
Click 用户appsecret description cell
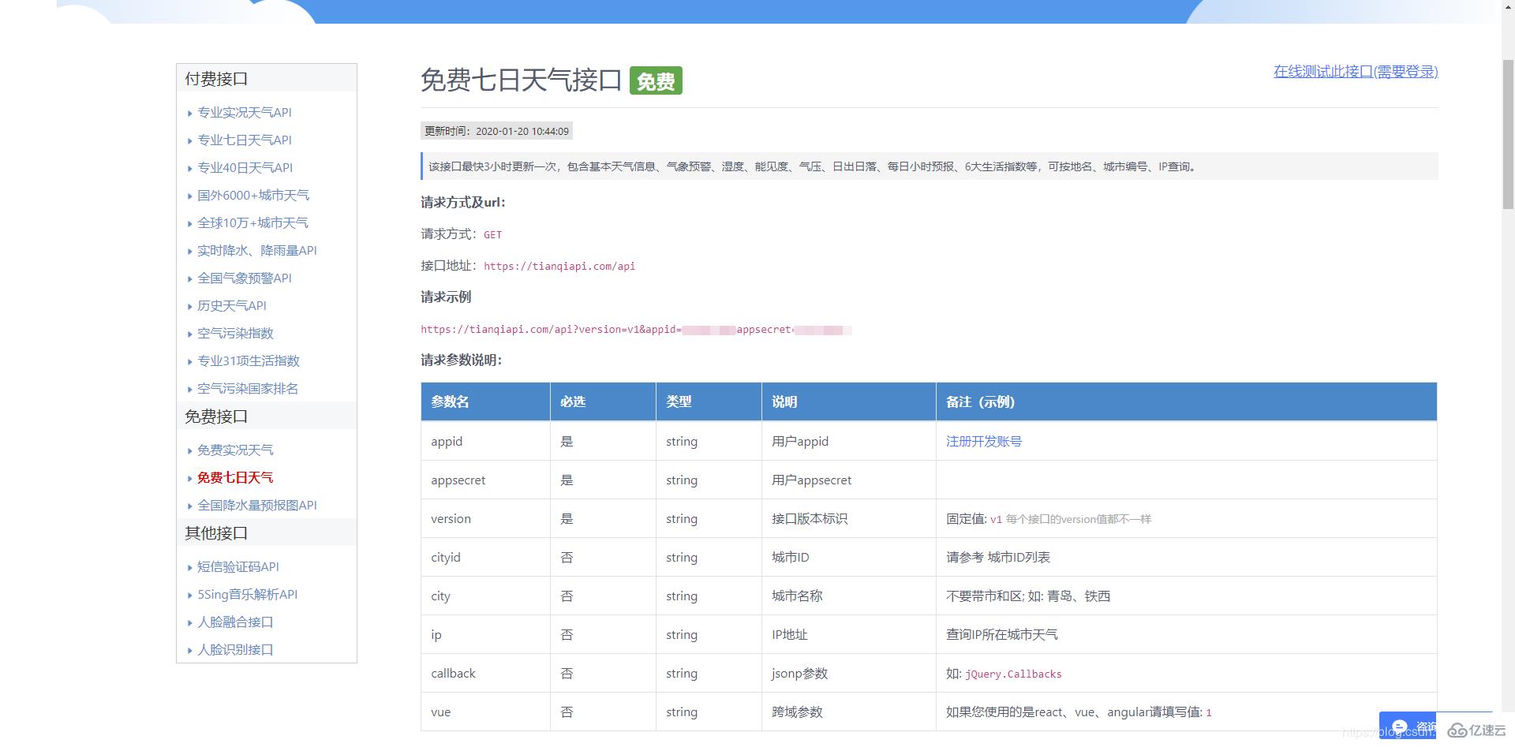pyautogui.click(x=849, y=480)
